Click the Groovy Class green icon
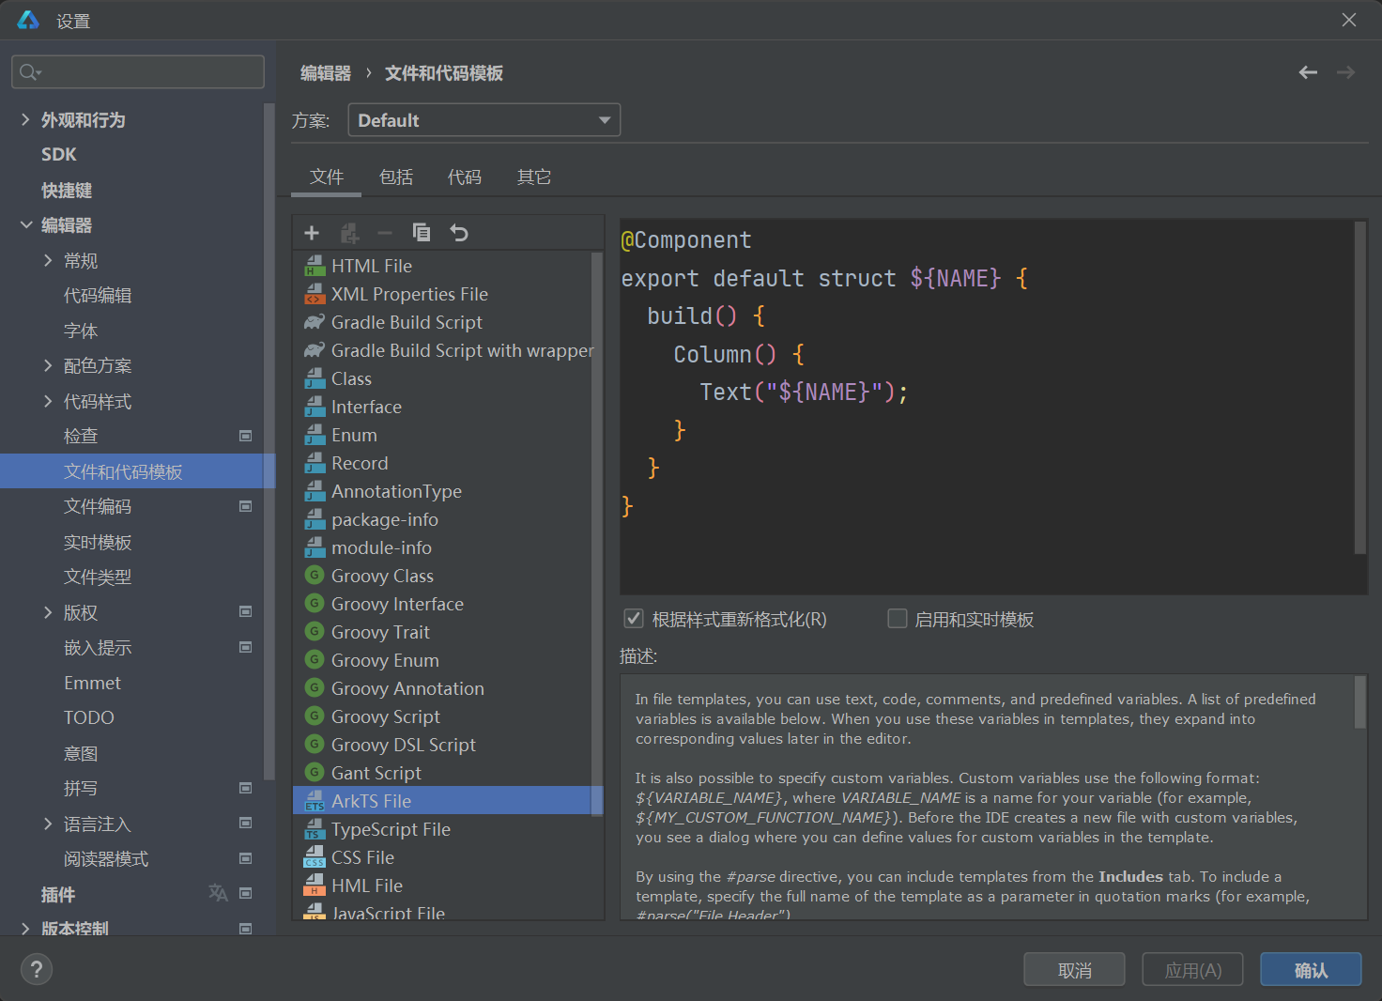The width and height of the screenshot is (1382, 1001). coord(315,575)
